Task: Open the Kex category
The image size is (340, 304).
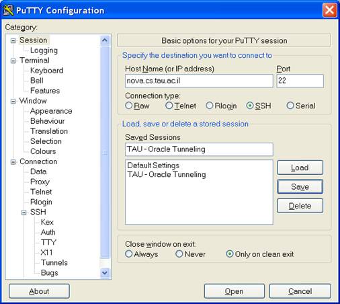Action: 47,222
